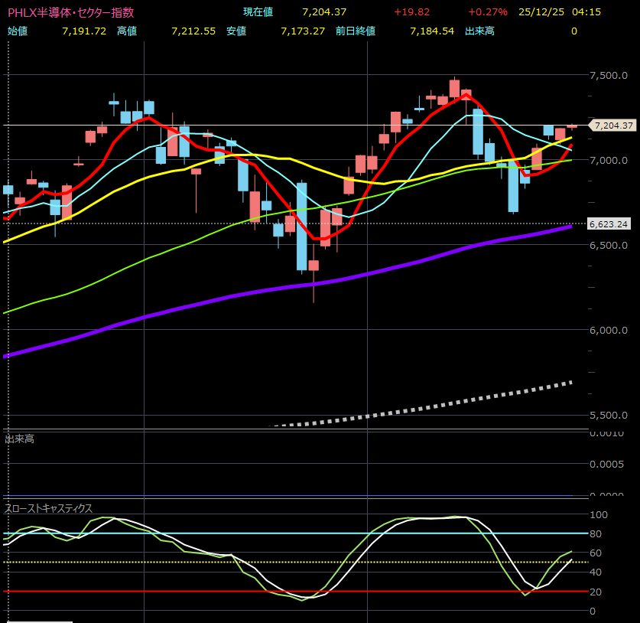
Task: Click the +19.82 price change value
Action: coord(413,12)
